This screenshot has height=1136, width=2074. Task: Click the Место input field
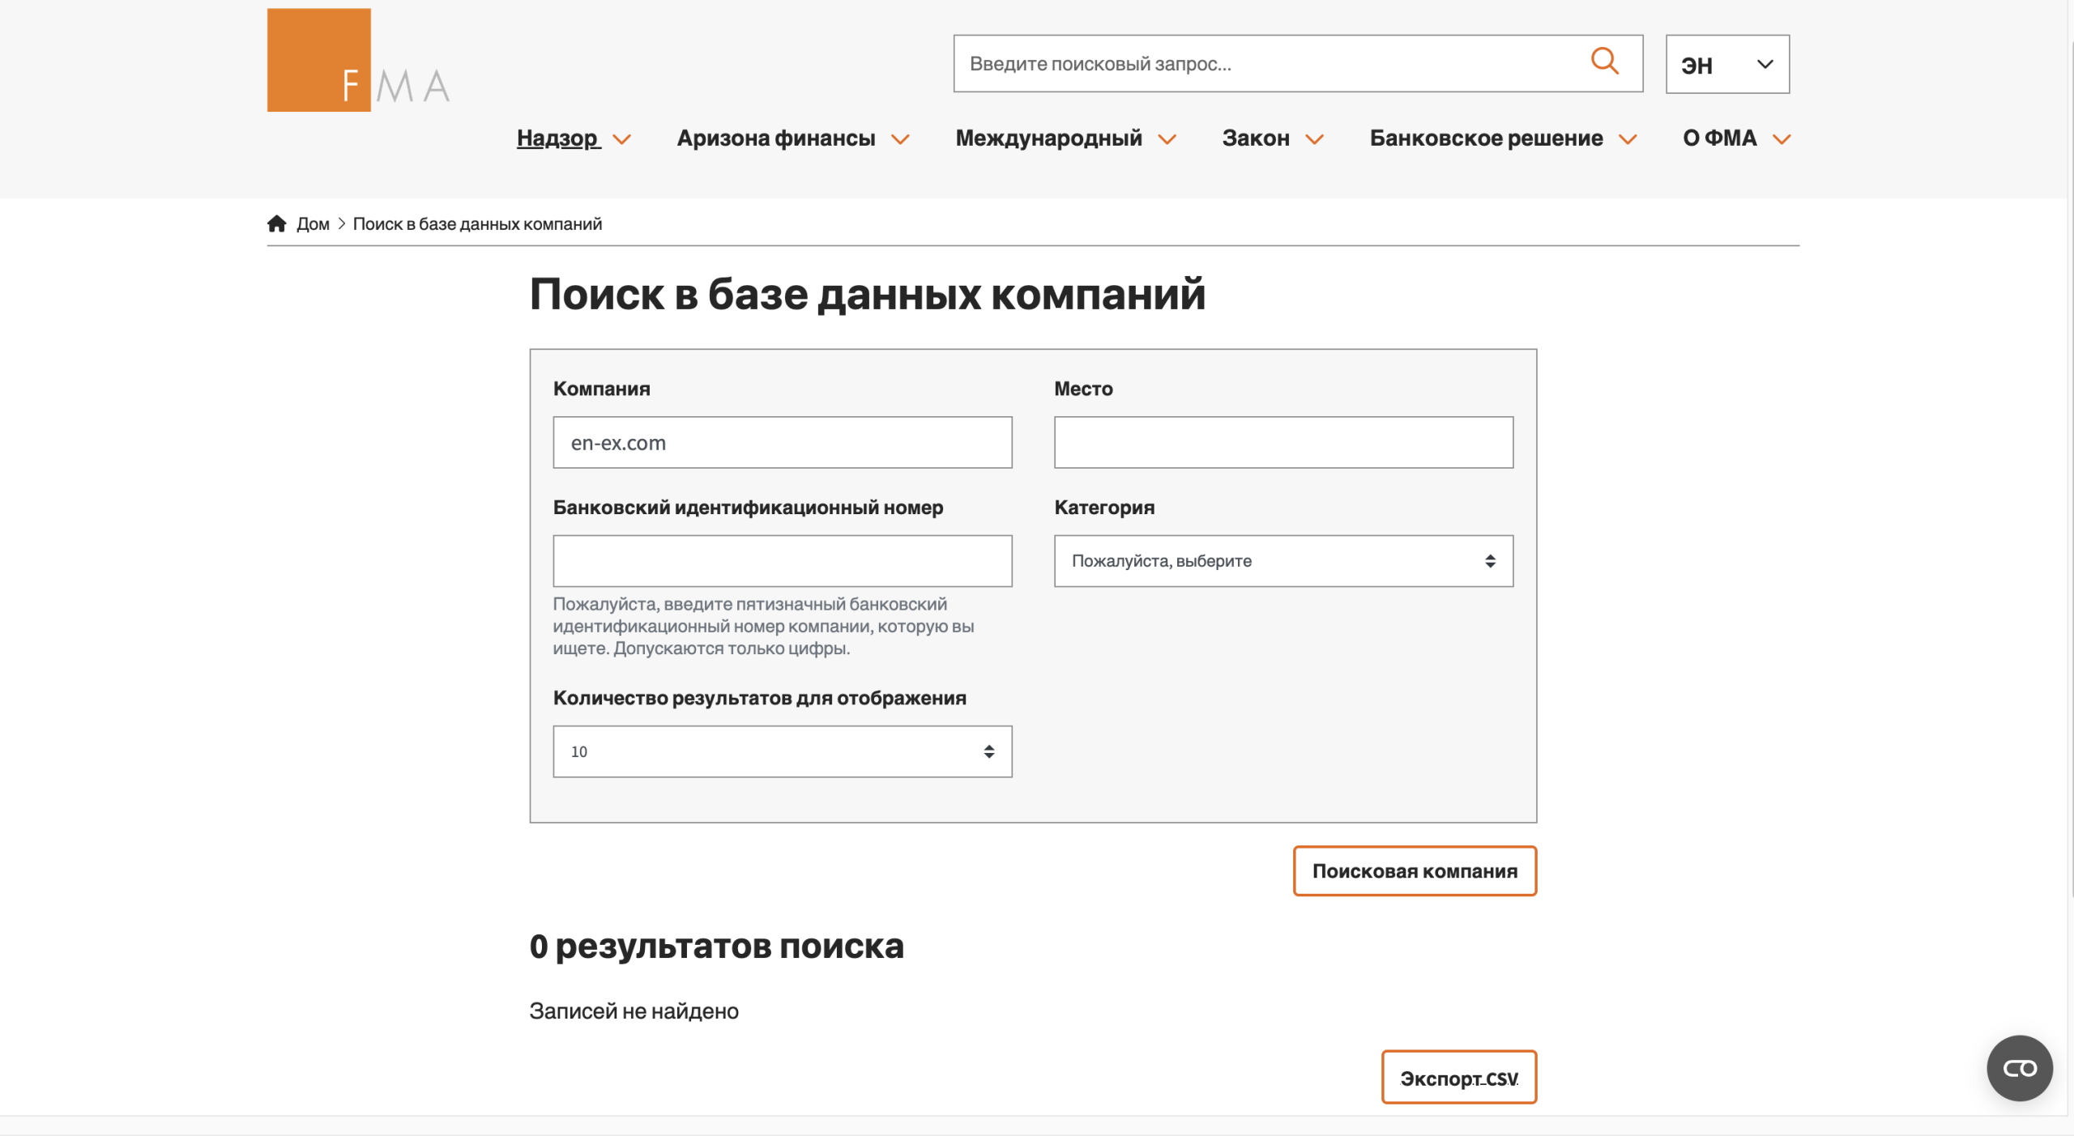[x=1283, y=442]
